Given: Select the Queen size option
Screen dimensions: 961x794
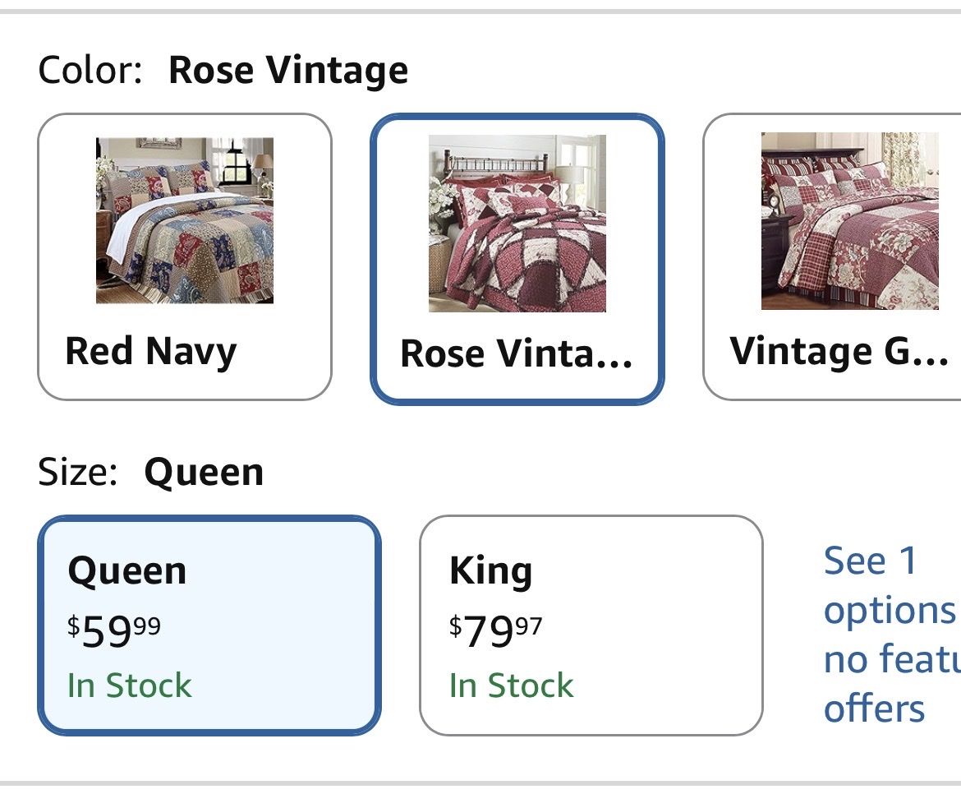Looking at the screenshot, I should pos(209,625).
